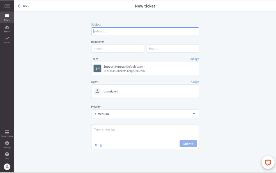Click the Change team link
Viewport: 276px width, 173px height.
[x=194, y=59]
